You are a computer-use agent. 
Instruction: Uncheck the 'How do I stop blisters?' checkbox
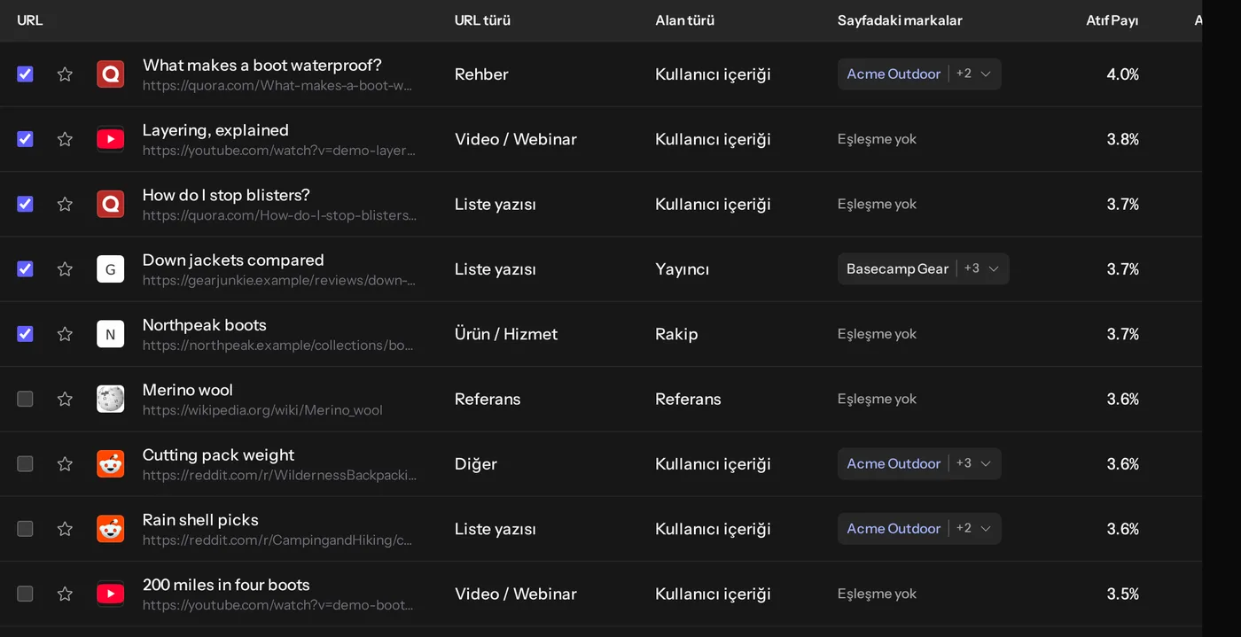pyautogui.click(x=25, y=204)
